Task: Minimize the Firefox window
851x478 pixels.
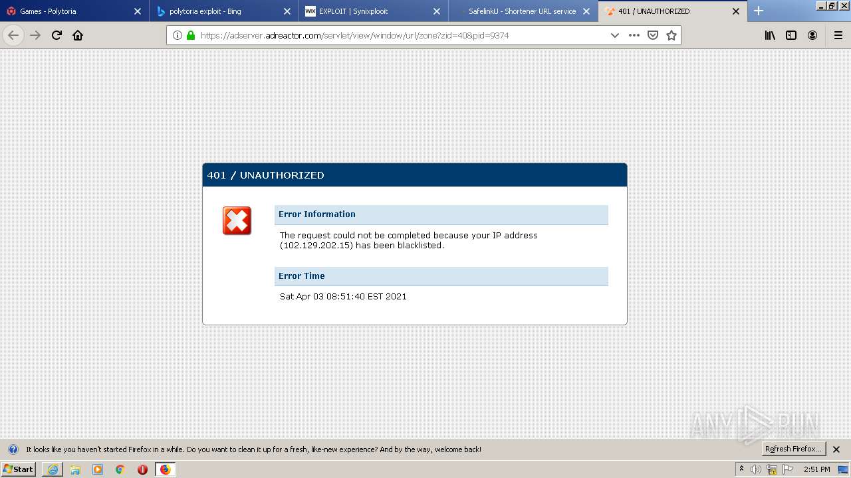Action: click(x=821, y=5)
